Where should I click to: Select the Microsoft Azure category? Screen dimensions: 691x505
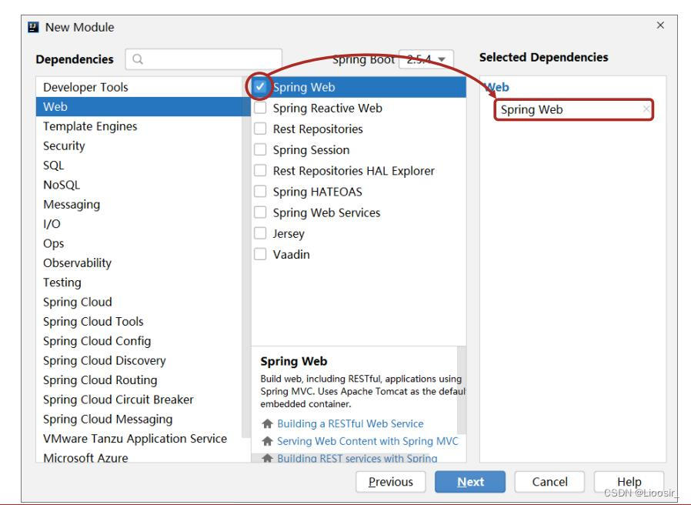pyautogui.click(x=139, y=457)
